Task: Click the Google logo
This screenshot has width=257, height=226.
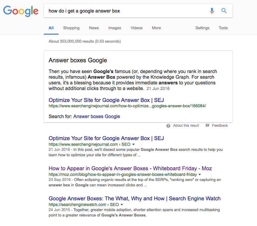Action: [21, 11]
